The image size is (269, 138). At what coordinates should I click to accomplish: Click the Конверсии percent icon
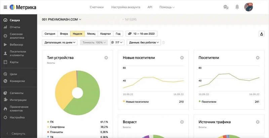pyautogui.click(x=5, y=81)
